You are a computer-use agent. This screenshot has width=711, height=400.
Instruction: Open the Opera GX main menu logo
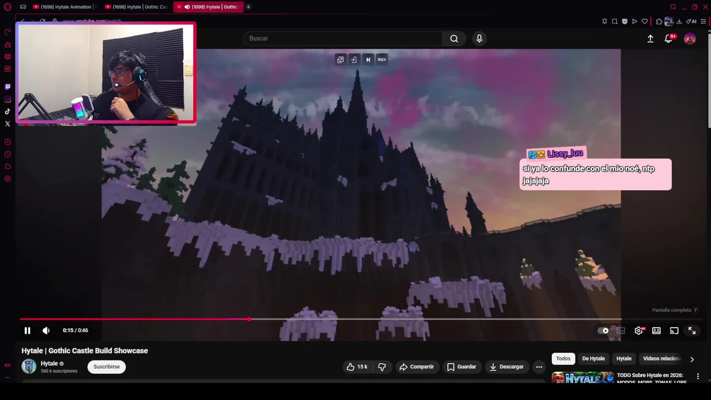(7, 7)
